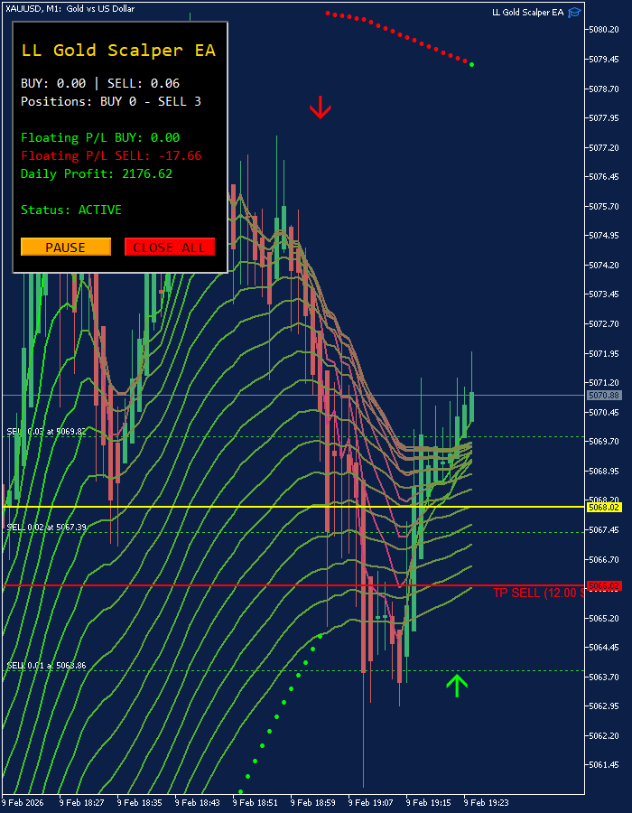Select the red down arrow signal
Screen dimensions: 632x813
click(x=321, y=107)
